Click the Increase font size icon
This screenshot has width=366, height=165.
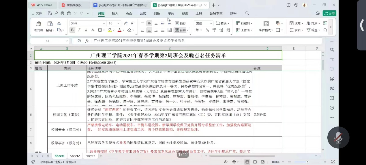point(125,23)
